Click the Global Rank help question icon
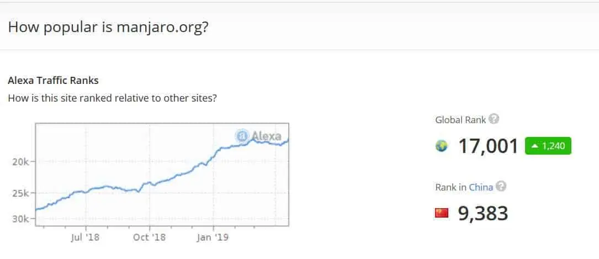 pyautogui.click(x=494, y=119)
